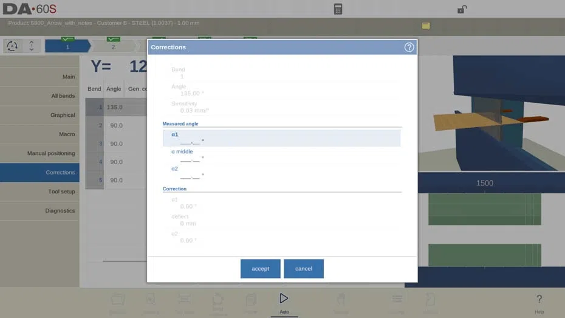The image size is (565, 318).
Task: Open the calculator icon in top bar
Action: [338, 9]
